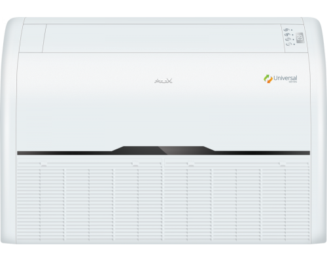Click the top-left corner panel of the unit
The width and height of the screenshot is (327, 262).
click(32, 38)
